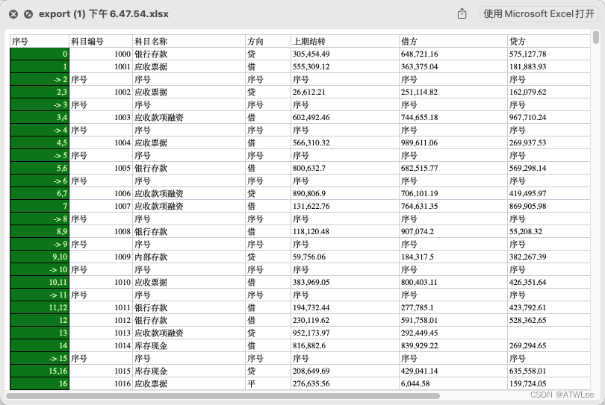Click account number cell 1016
The height and width of the screenshot is (405, 605).
pyautogui.click(x=101, y=384)
